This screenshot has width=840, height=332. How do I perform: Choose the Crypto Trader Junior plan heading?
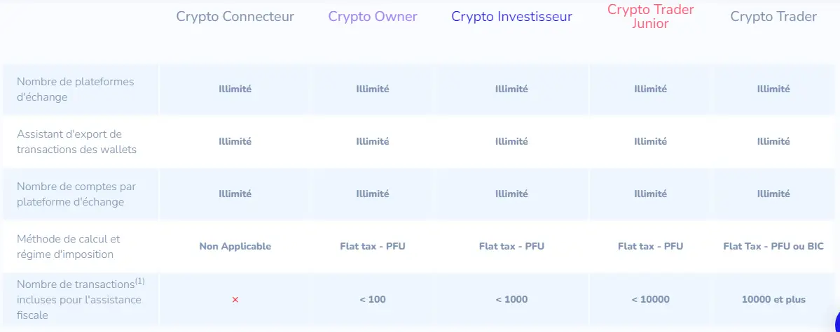click(650, 17)
